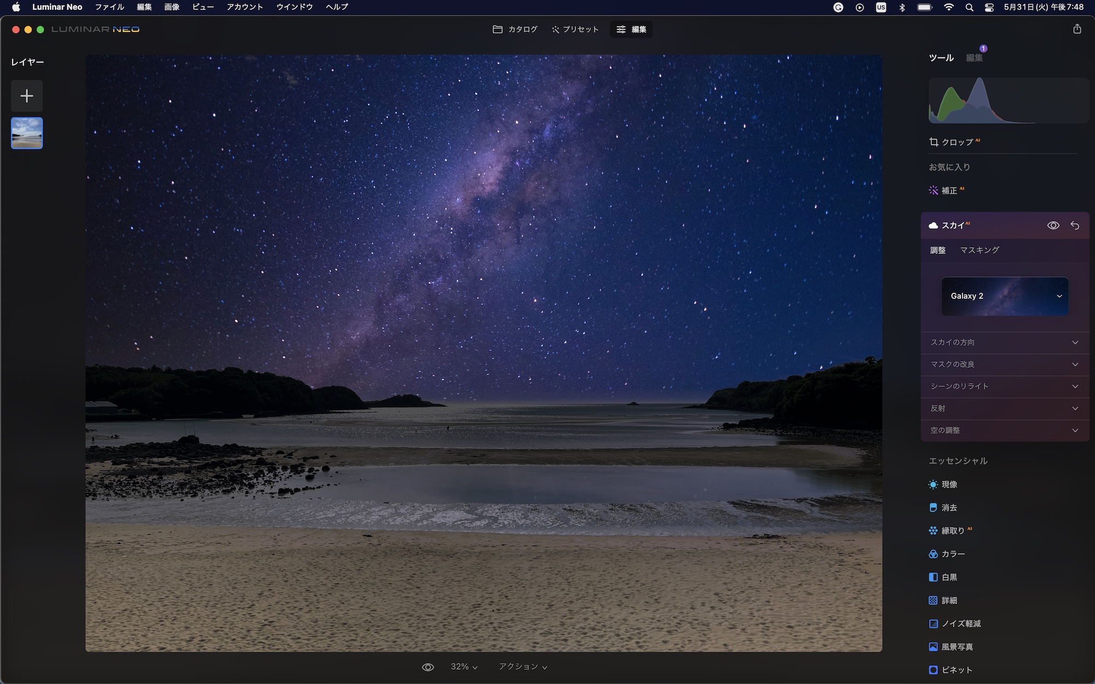This screenshot has height=684, width=1095.
Task: Open the Black & White (白黒) tool
Action: pos(949,577)
